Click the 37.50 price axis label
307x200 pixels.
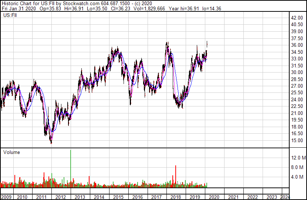297,38
